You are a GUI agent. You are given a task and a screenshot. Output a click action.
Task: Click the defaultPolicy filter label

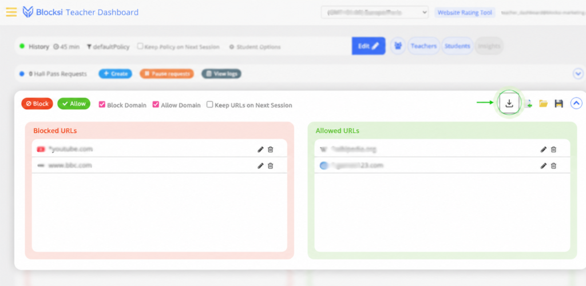tap(108, 47)
